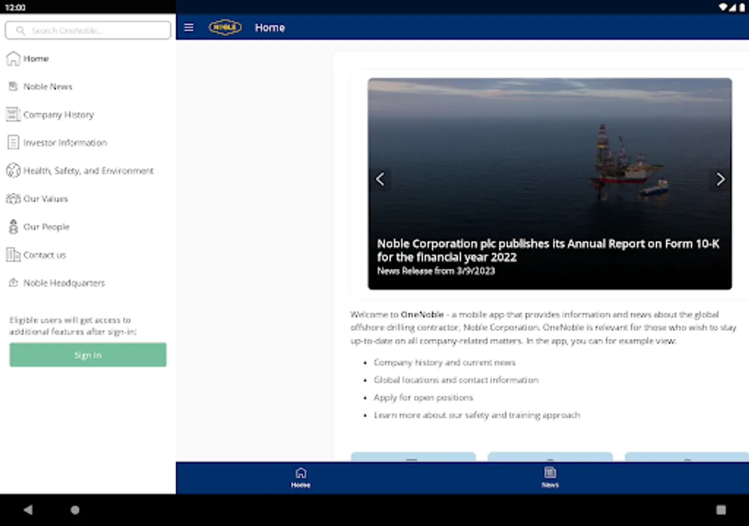Click the Contact us building icon
The width and height of the screenshot is (749, 526).
coord(13,255)
